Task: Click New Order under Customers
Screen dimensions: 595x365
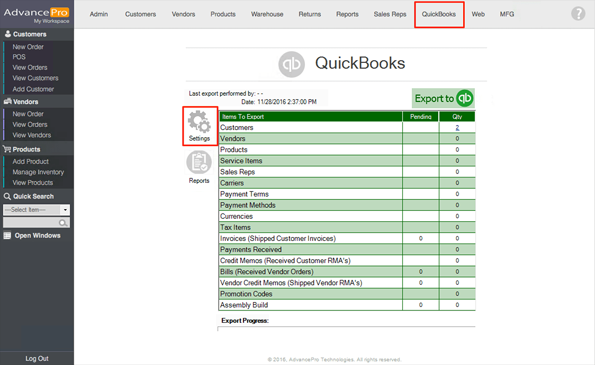Action: 28,46
